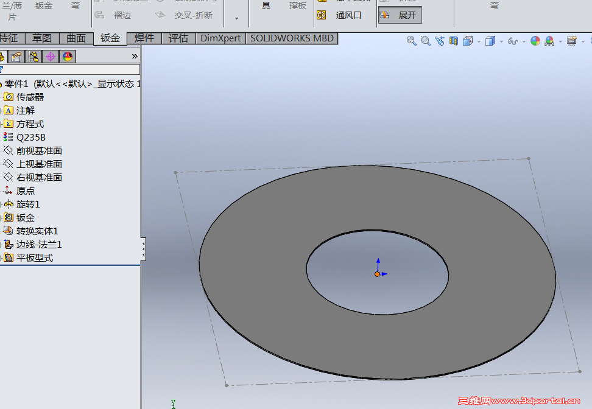592x409 pixels.
Task: Select 边线-法兰1 feature in the tree
Action: pyautogui.click(x=38, y=244)
